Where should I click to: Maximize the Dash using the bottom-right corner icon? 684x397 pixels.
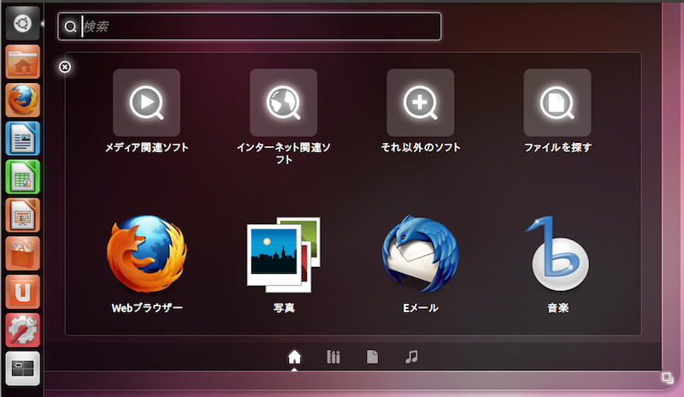coord(668,377)
